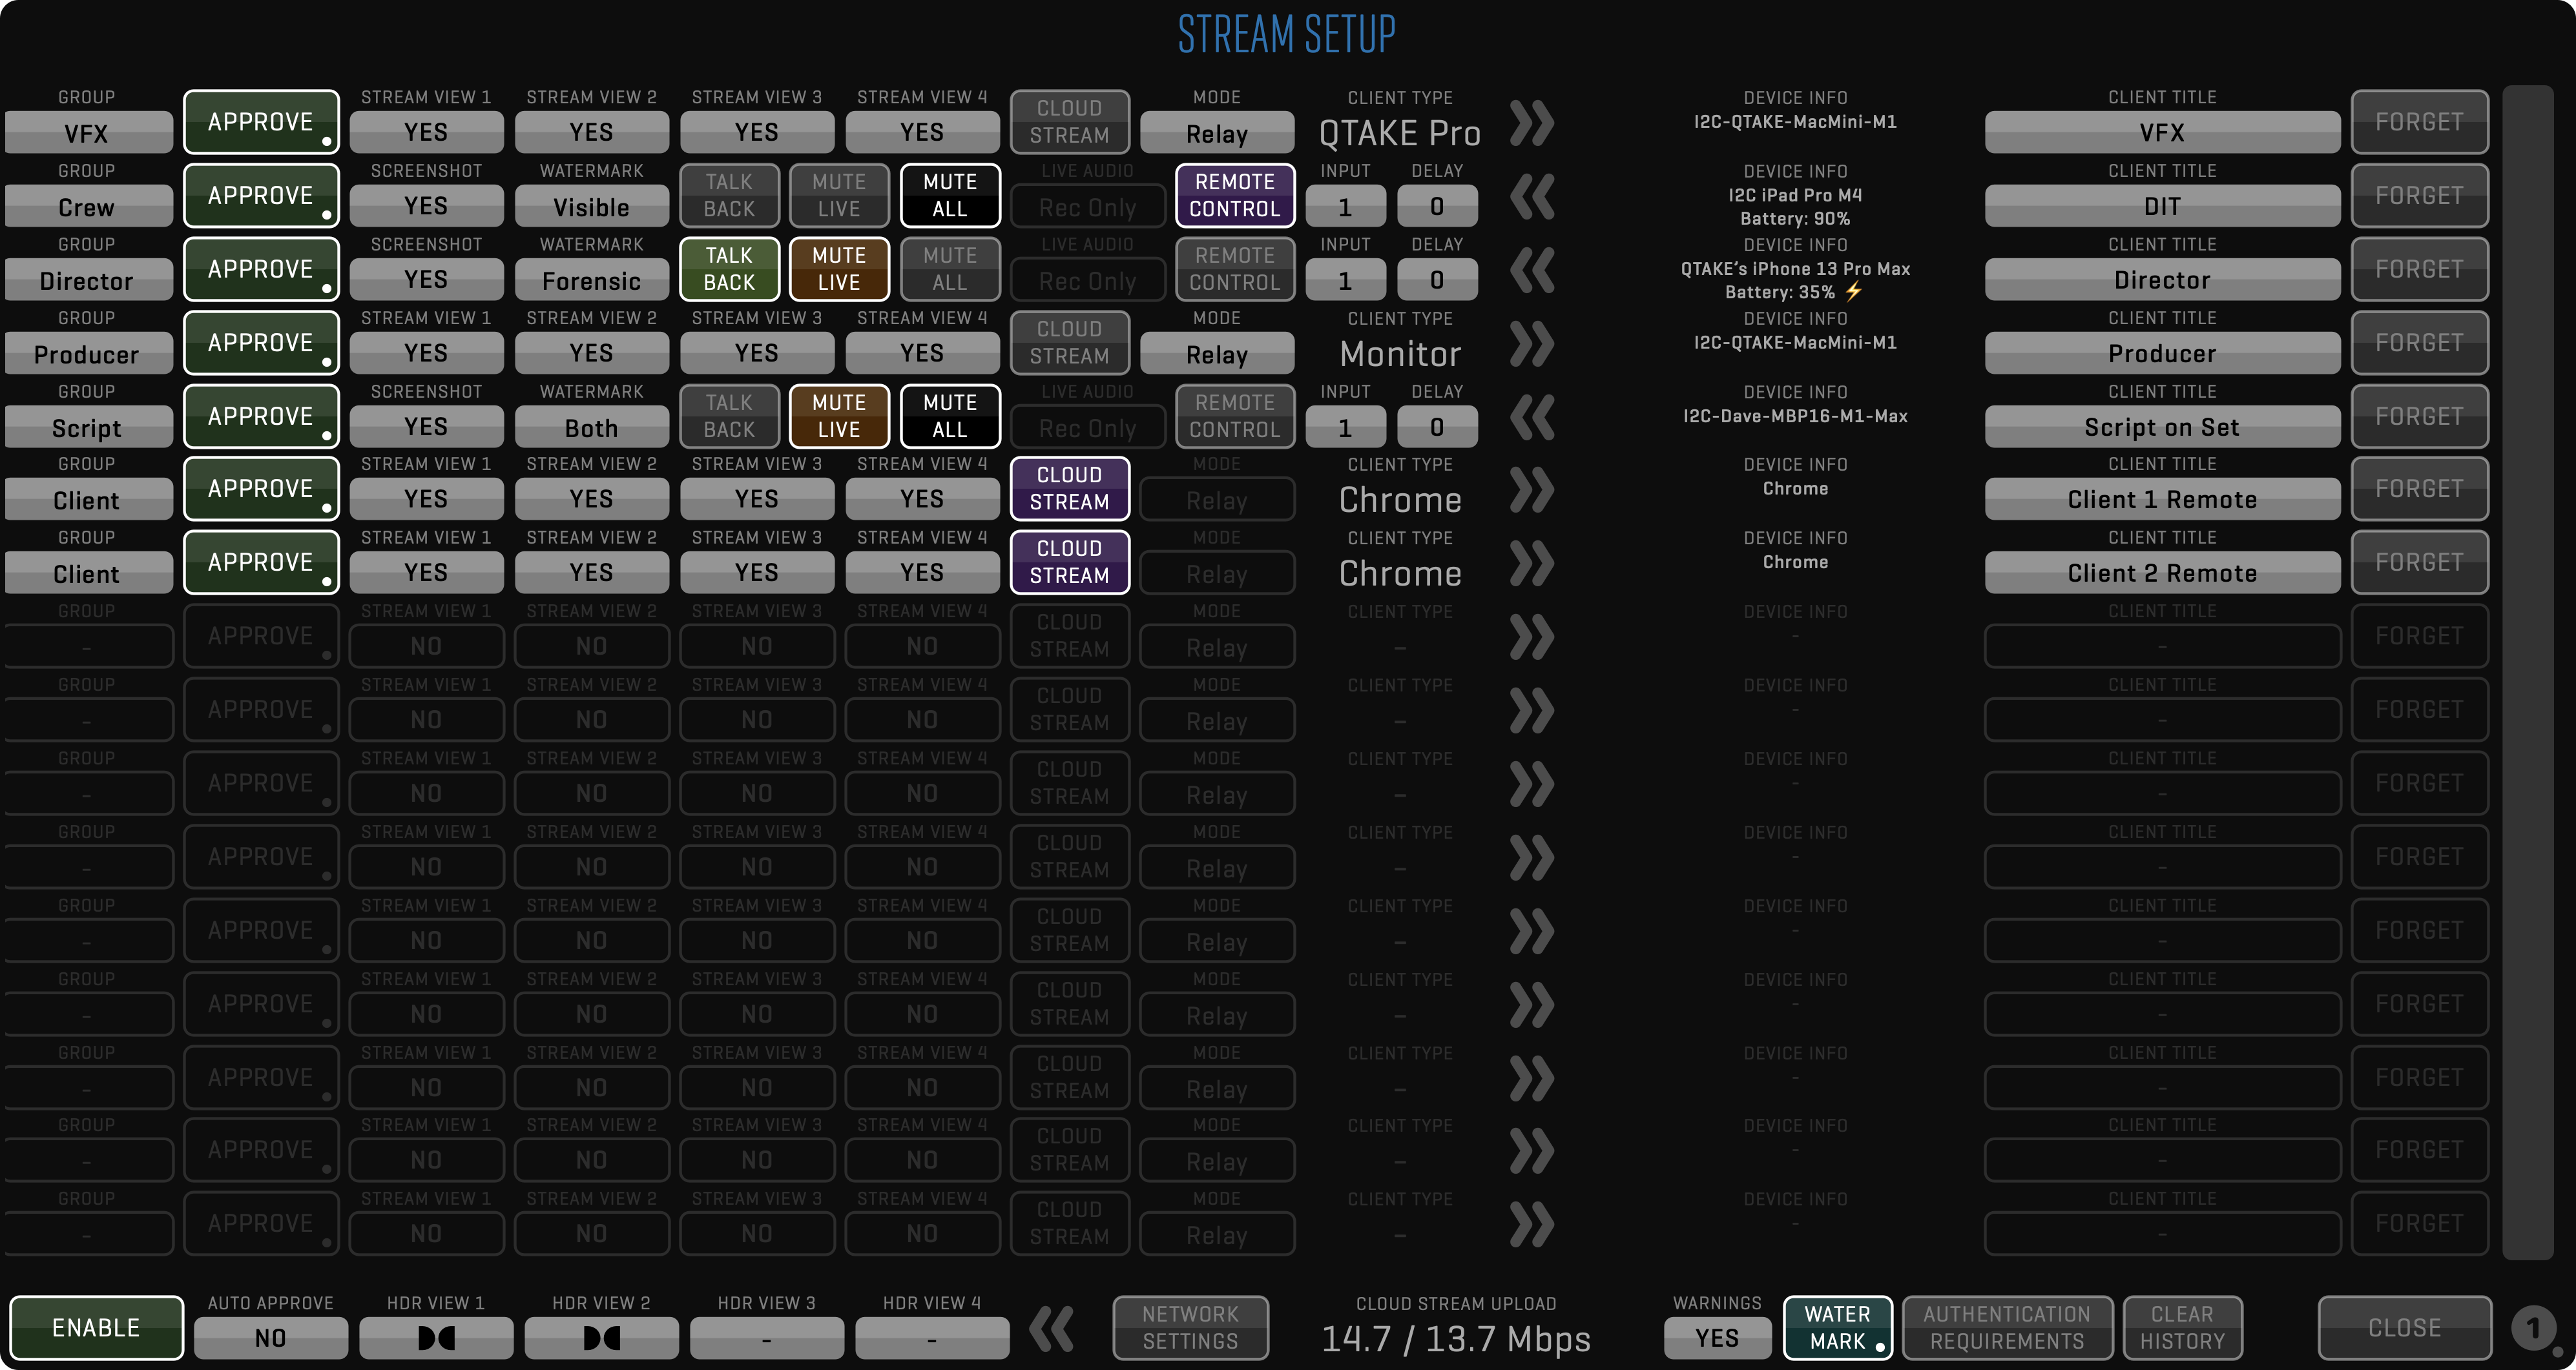This screenshot has width=2576, height=1370.
Task: Click the double left chevron beside HDR View 4
Action: [x=1052, y=1328]
